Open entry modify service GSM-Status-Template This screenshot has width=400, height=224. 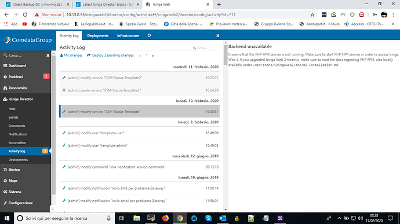point(139,112)
